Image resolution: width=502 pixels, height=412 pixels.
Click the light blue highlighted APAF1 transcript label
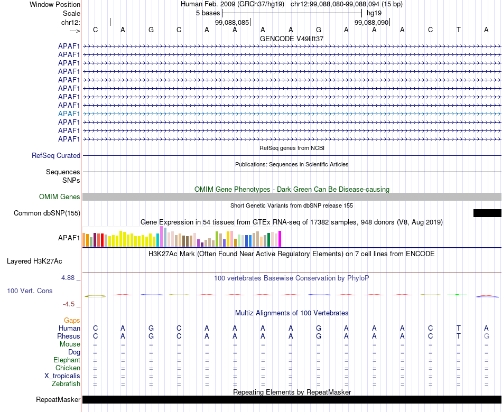click(x=69, y=114)
